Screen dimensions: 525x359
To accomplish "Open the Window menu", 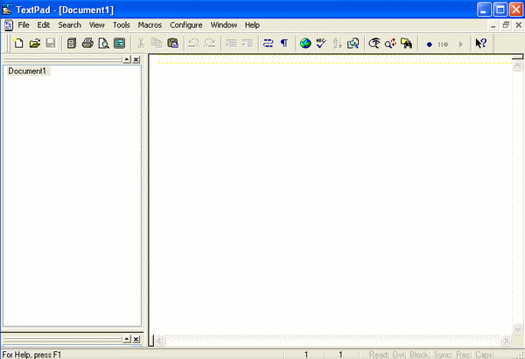I will 224,25.
